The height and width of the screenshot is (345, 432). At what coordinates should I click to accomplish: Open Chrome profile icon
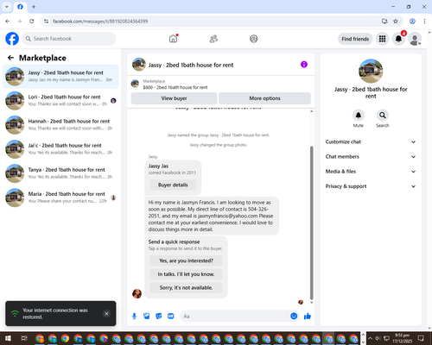pyautogui.click(x=412, y=22)
